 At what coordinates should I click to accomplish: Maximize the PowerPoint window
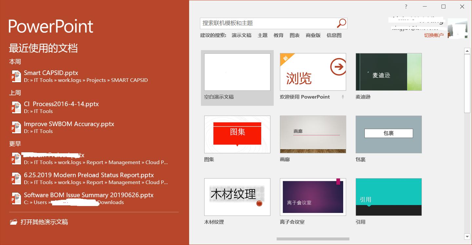[x=443, y=7]
